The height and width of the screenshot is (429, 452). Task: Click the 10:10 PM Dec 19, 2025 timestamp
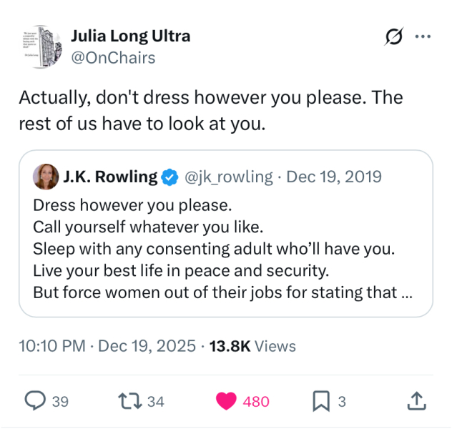[x=107, y=346]
